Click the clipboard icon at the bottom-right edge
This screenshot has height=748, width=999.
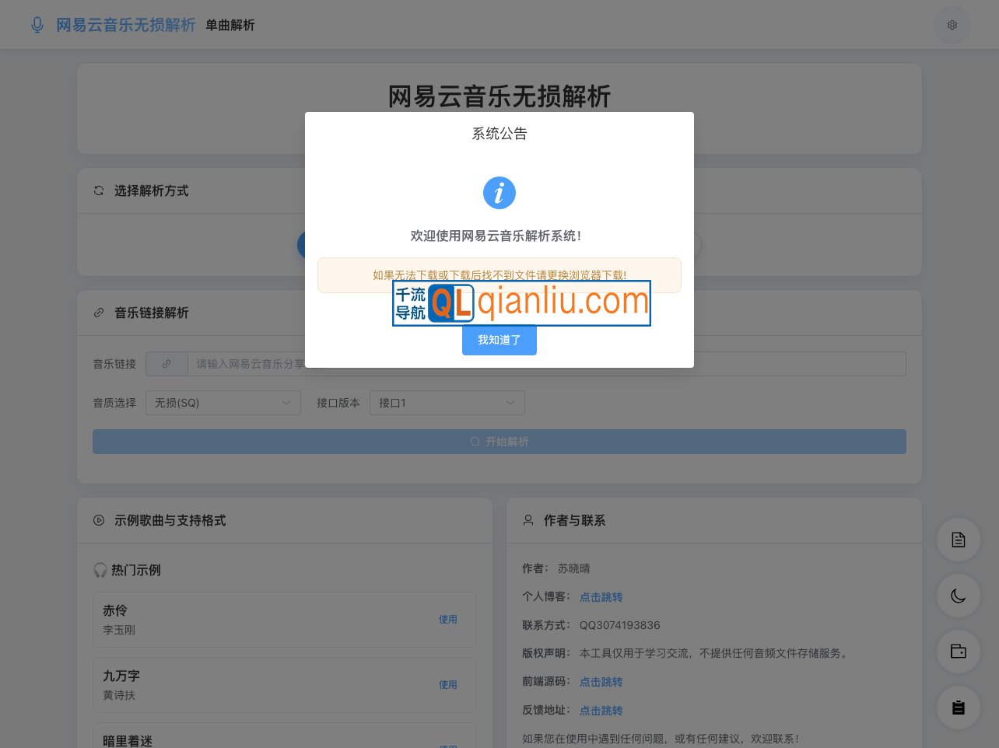tap(958, 708)
